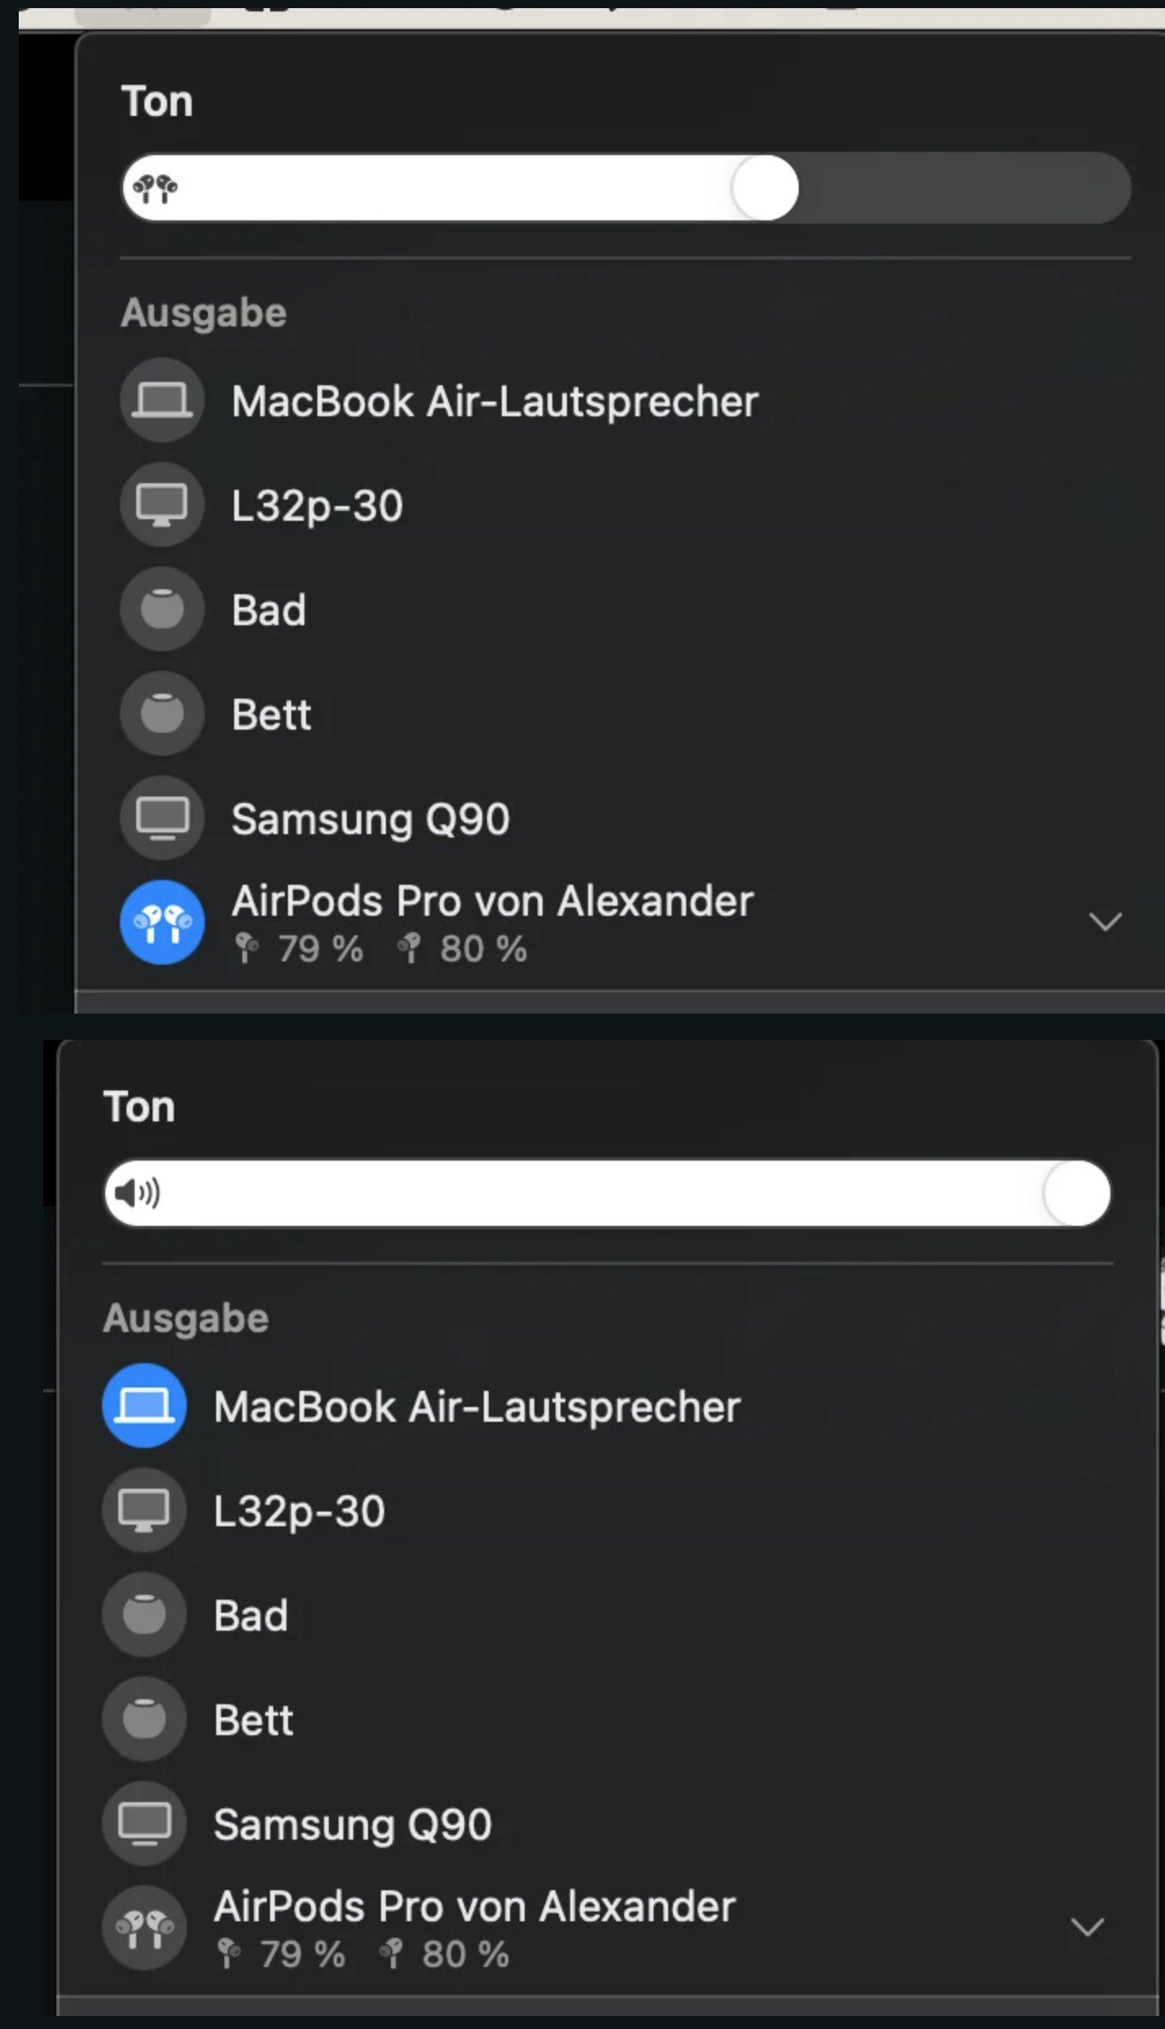Expand AirPods options chevron in the lower panel
The height and width of the screenshot is (2029, 1165).
click(x=1087, y=1928)
